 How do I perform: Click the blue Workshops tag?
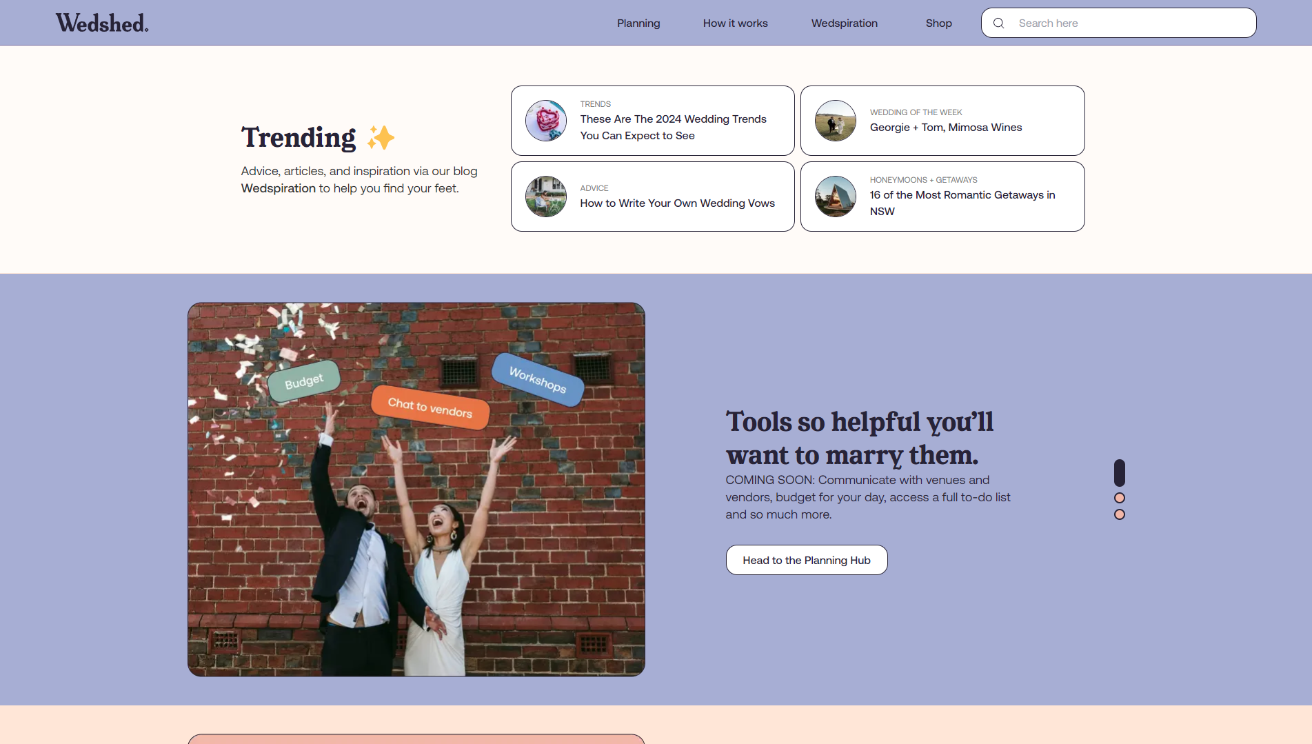(x=538, y=379)
